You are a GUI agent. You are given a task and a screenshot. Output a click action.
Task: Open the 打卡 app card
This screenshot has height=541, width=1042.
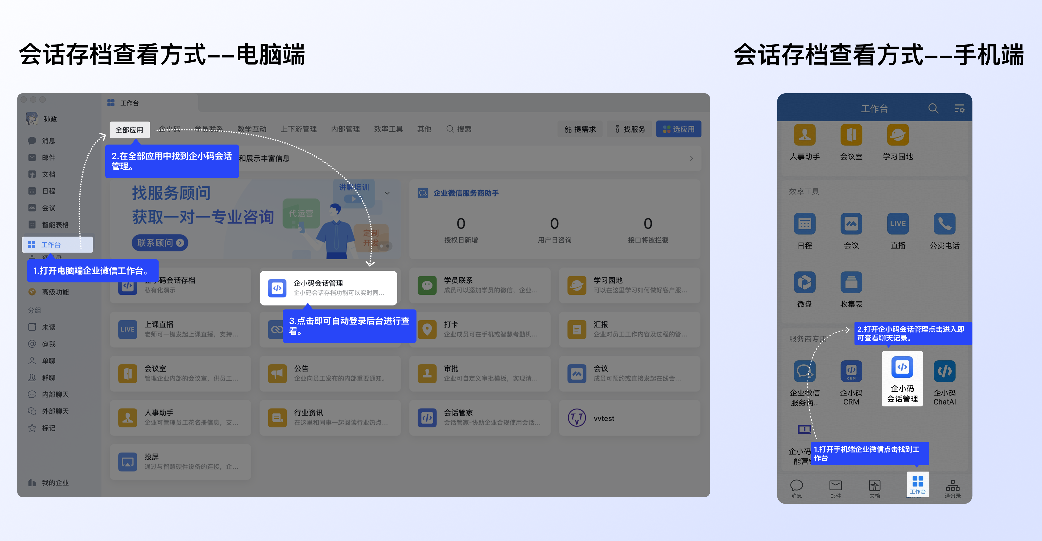[479, 329]
